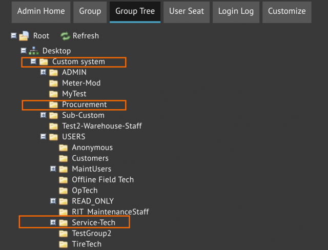The height and width of the screenshot is (250, 328).
Task: Collapse the USERS group
Action: 43,137
